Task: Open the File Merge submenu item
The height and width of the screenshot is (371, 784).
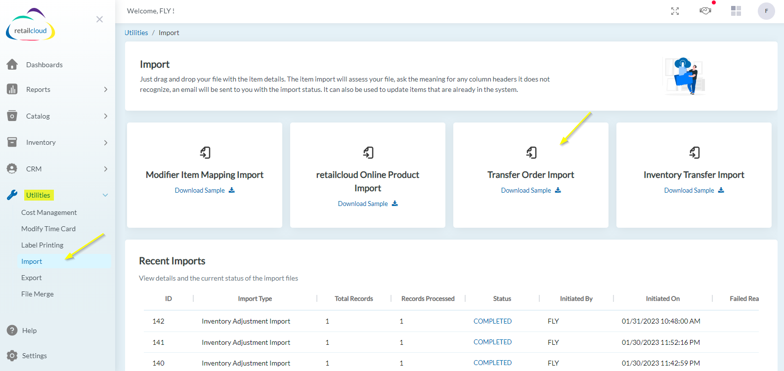Action: [37, 294]
